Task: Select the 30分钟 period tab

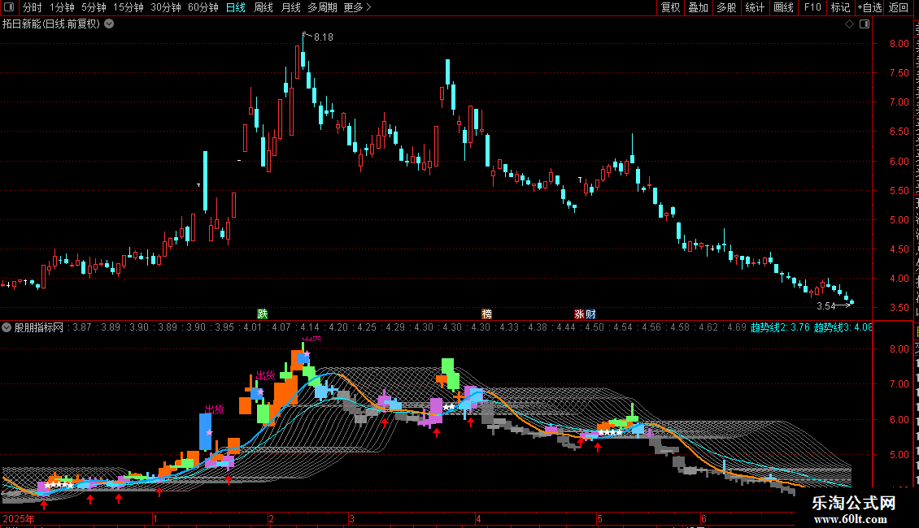Action: 166,7
